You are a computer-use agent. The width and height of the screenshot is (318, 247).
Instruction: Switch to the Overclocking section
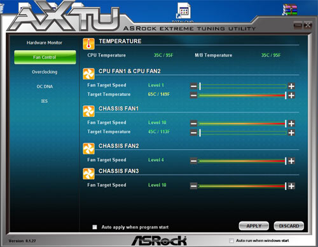[45, 72]
